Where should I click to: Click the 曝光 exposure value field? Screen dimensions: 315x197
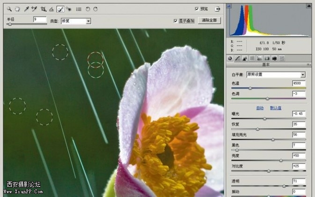click(298, 114)
